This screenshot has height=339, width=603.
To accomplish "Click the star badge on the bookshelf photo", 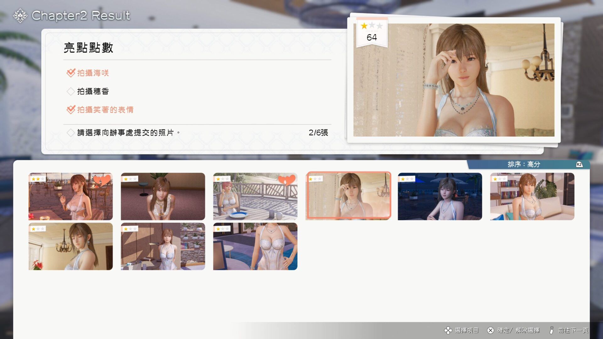I will pos(499,179).
